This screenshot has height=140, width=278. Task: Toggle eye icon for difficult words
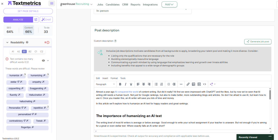(x=43, y=61)
